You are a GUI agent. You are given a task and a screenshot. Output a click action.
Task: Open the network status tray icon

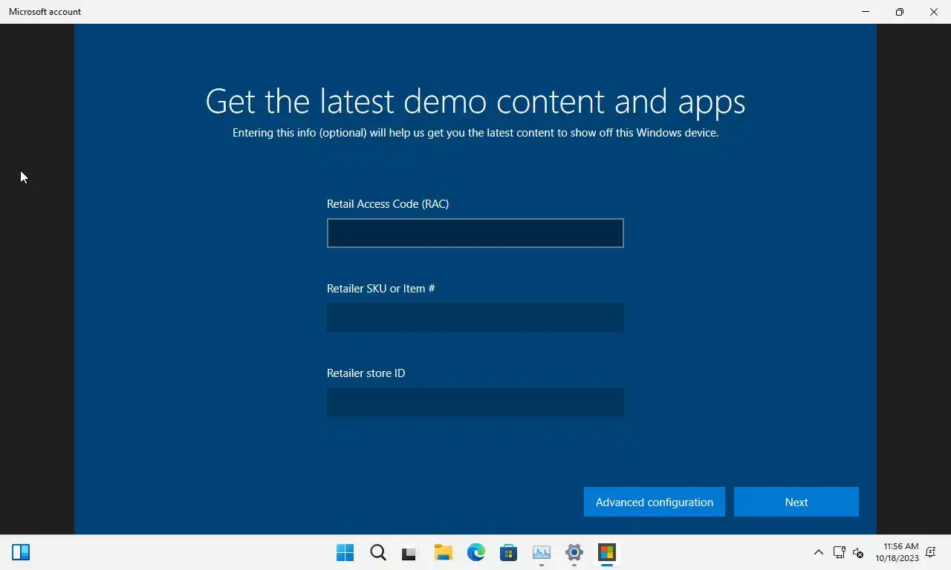[840, 552]
